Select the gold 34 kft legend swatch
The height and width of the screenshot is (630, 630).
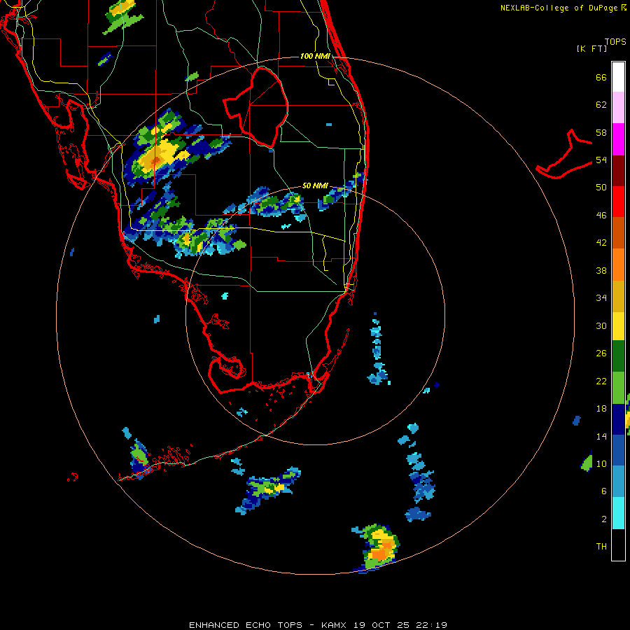(618, 296)
